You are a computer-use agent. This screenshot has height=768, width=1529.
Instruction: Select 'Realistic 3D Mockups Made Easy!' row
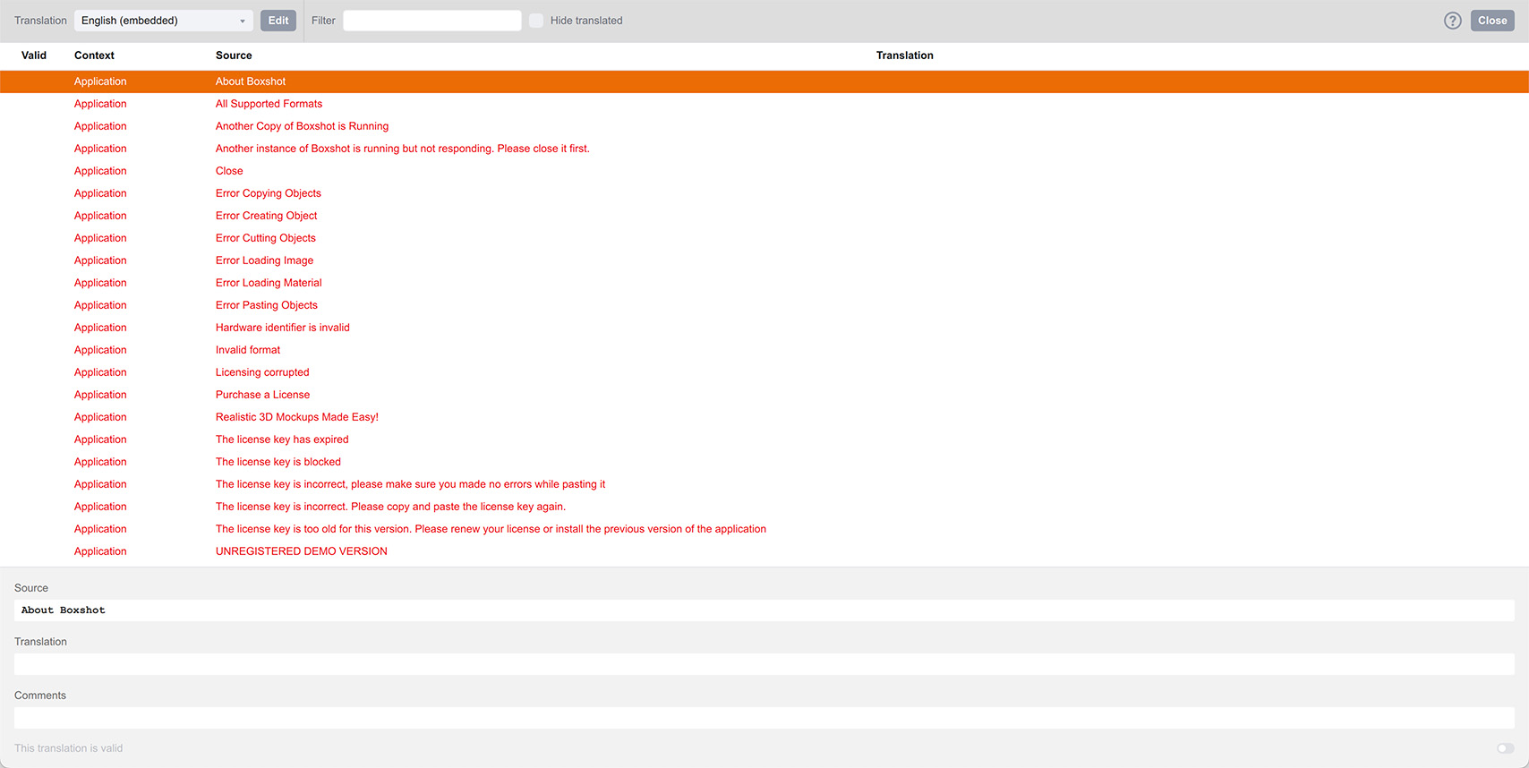point(296,417)
